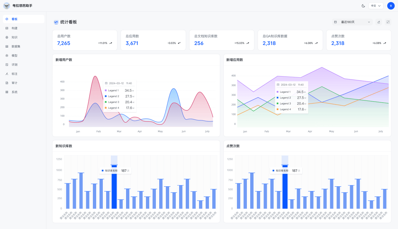Open the 中文 language dropdown
Screen dimensions: 398x229
(x=376, y=6)
